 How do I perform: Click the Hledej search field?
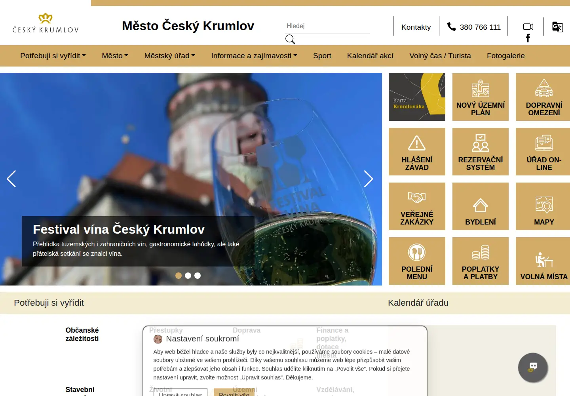coord(327,26)
